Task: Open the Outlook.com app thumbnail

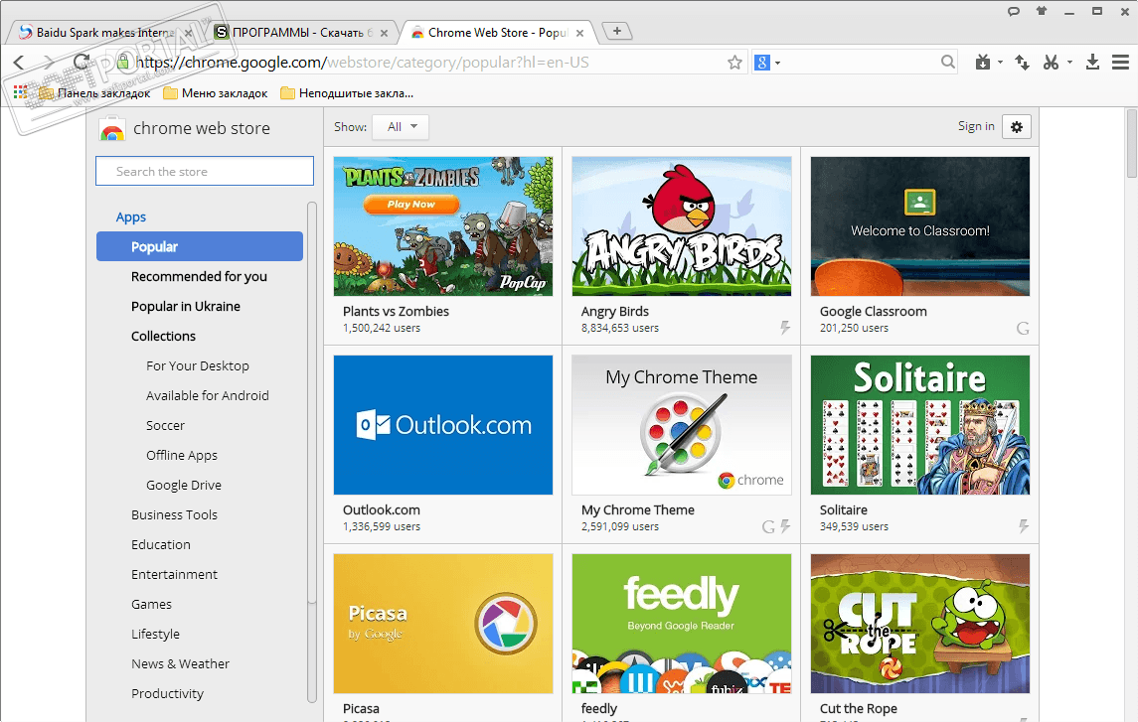Action: 442,425
